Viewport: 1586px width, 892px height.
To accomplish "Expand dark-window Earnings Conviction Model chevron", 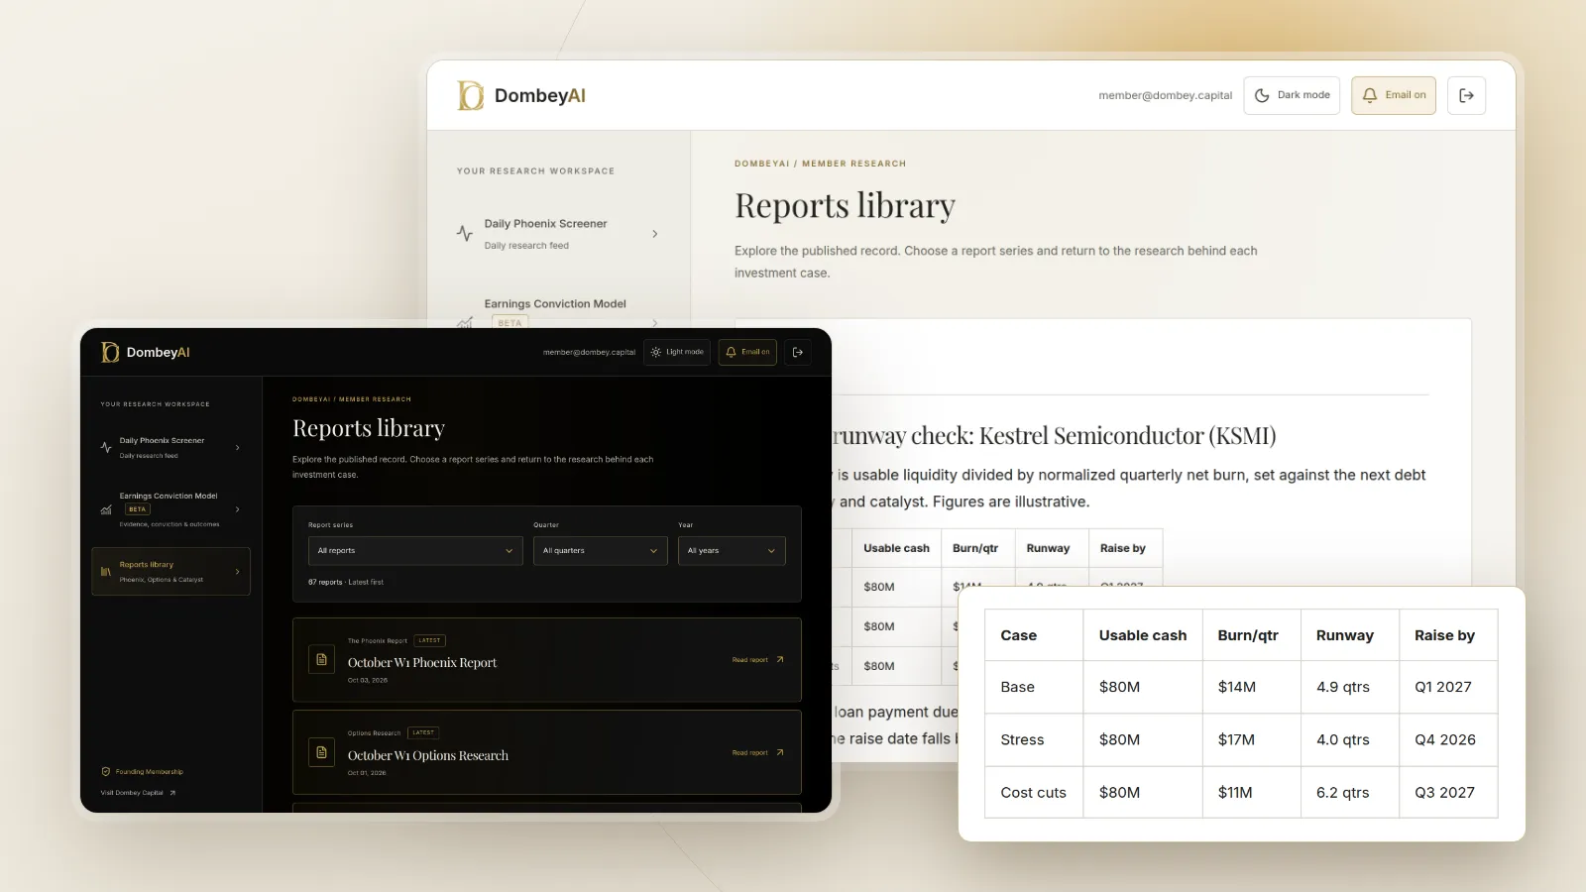I will [x=238, y=509].
